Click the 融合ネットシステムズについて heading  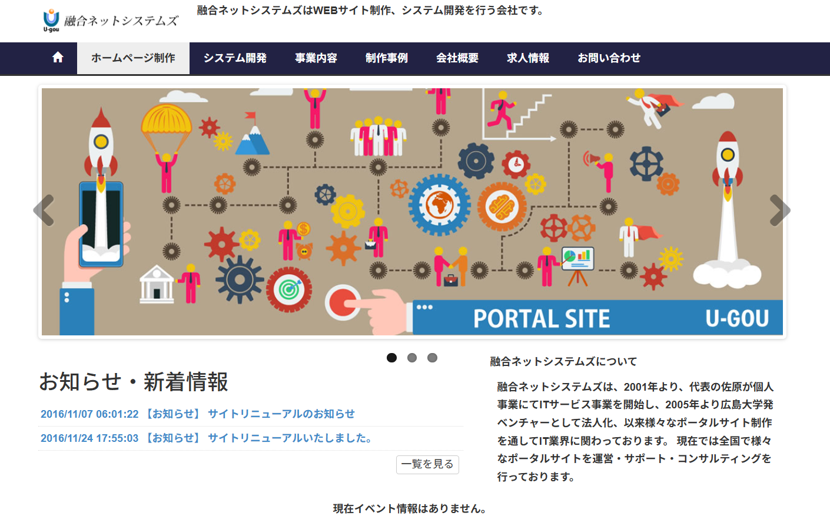click(563, 362)
